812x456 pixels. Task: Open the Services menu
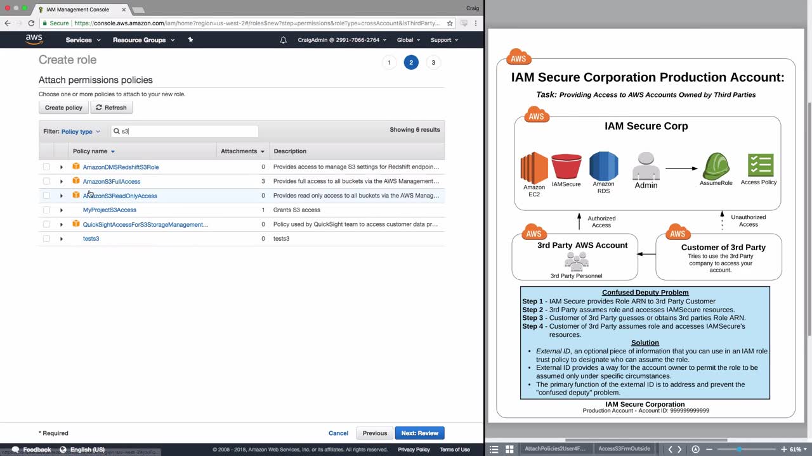point(82,40)
